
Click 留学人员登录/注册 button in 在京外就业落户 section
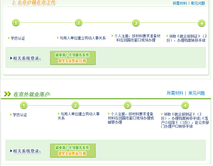[x=73, y=153]
